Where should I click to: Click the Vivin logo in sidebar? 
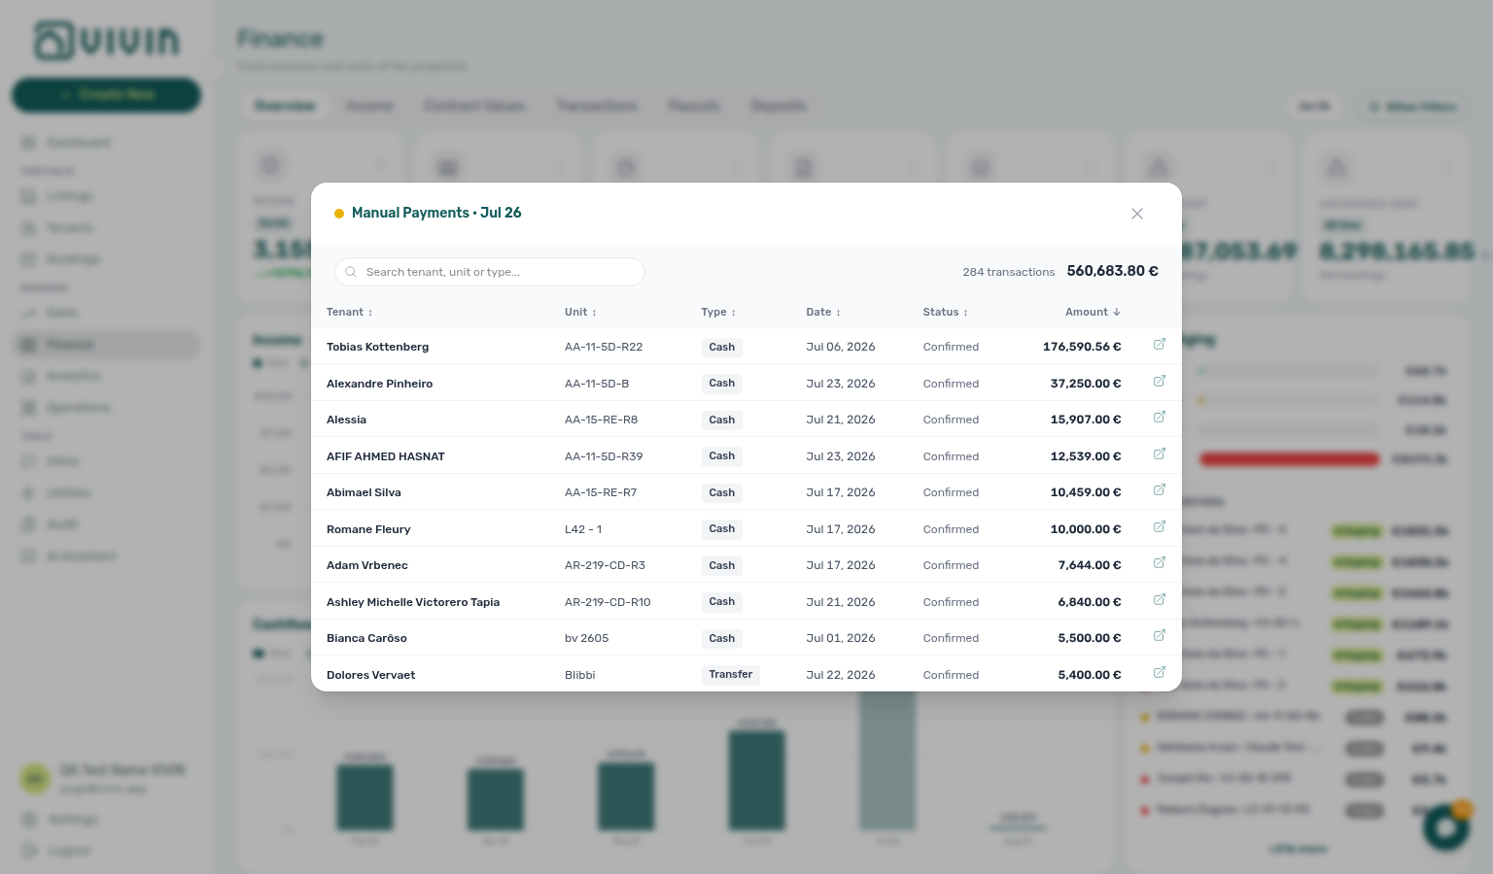point(107,41)
